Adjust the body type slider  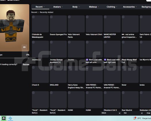[x=14, y=58]
